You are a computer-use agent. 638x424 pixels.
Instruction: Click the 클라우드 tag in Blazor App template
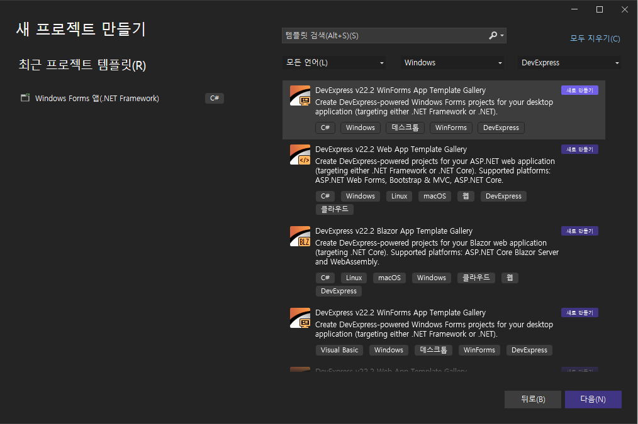point(476,278)
